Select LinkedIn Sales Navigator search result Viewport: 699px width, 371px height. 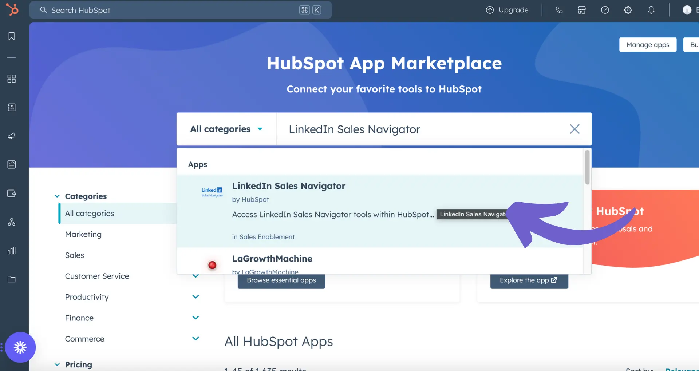tap(380, 211)
